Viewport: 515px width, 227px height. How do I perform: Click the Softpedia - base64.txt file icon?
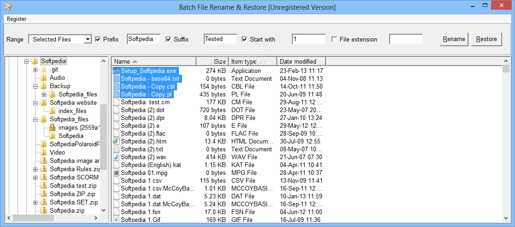coord(116,78)
